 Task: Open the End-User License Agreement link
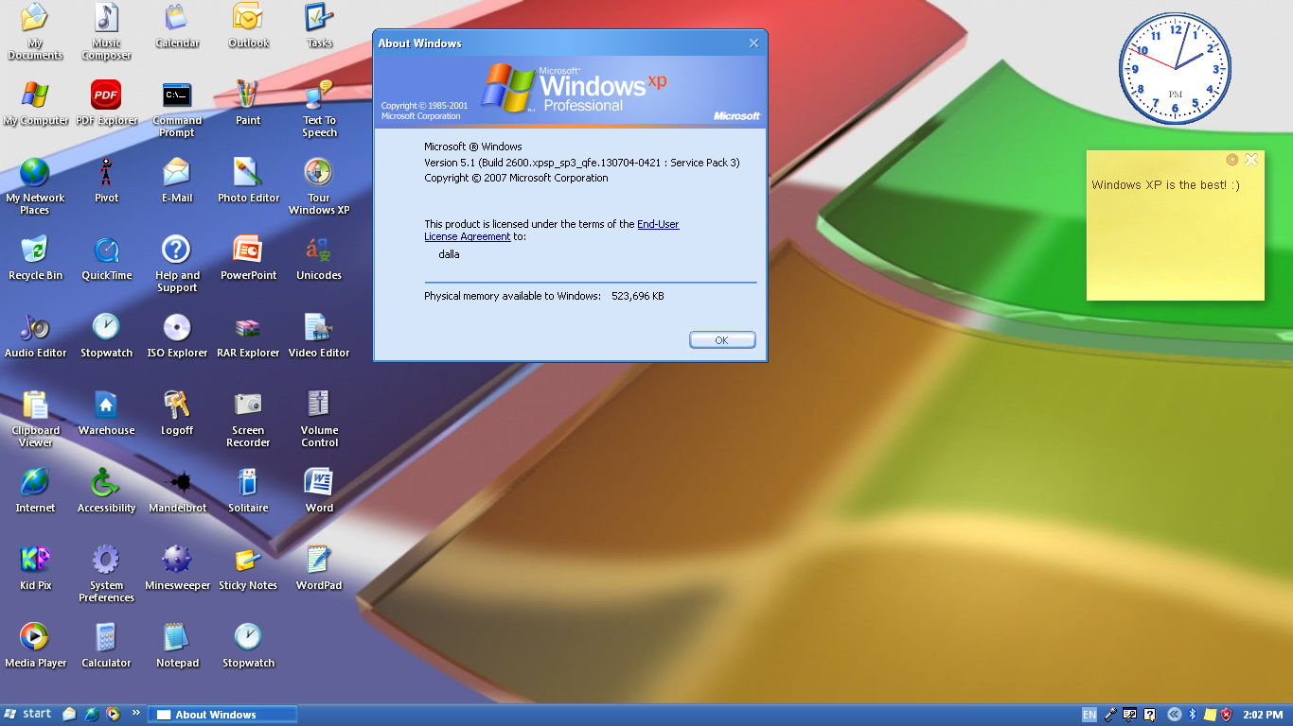click(552, 231)
